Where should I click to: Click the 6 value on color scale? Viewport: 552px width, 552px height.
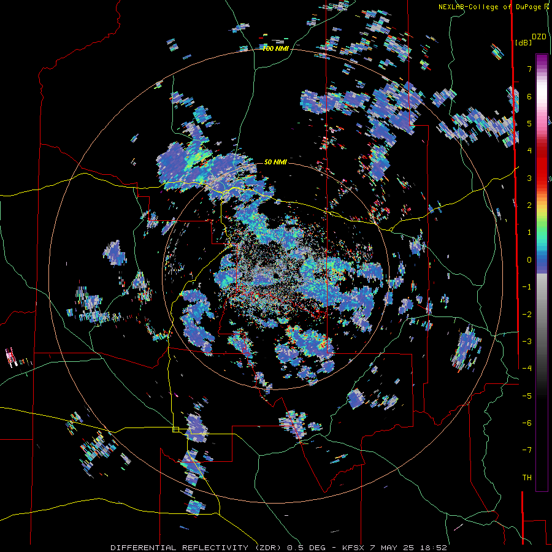coord(529,96)
